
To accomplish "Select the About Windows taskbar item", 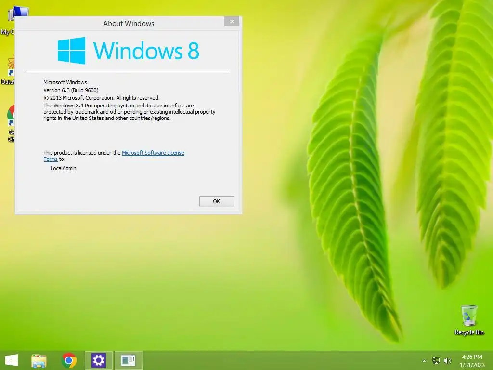I will (x=128, y=360).
